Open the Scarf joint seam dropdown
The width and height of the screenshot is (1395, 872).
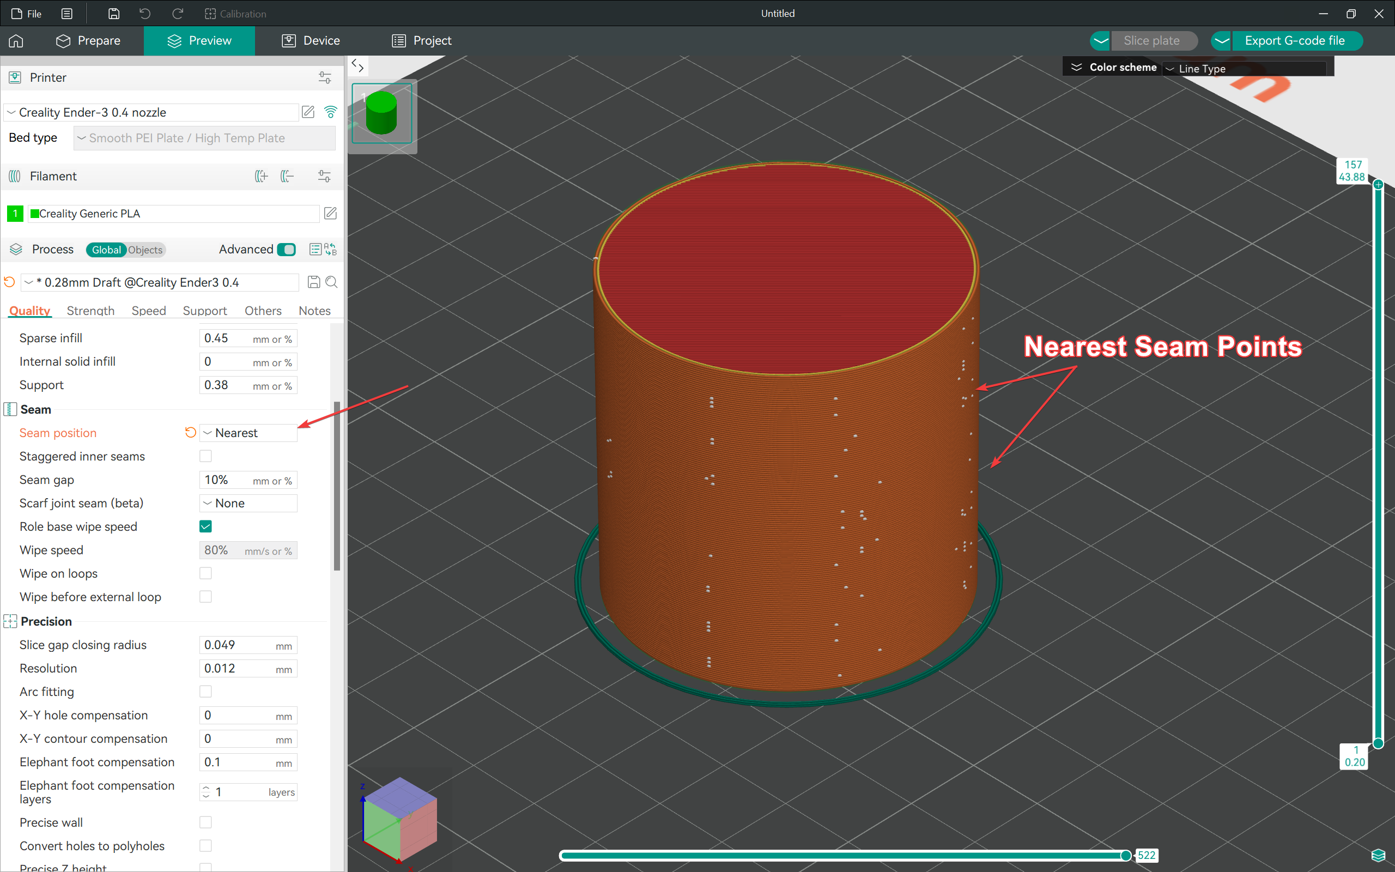tap(248, 503)
